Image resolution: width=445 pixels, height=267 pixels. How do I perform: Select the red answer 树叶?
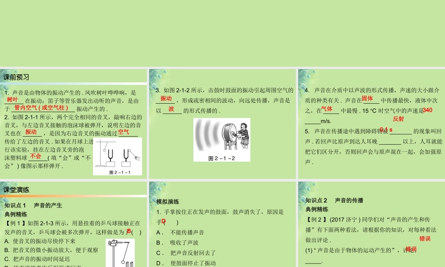12,100
